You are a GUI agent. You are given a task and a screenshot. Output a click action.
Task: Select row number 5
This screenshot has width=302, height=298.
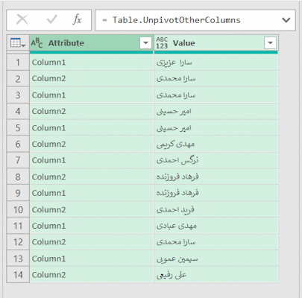[18, 127]
